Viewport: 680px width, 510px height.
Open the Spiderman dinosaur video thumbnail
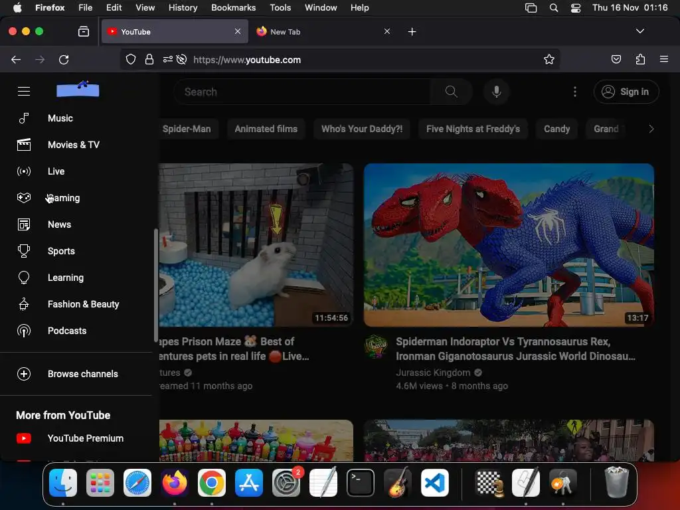(x=509, y=245)
